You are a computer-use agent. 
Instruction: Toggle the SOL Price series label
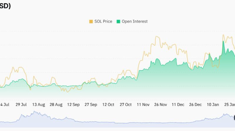(103, 21)
